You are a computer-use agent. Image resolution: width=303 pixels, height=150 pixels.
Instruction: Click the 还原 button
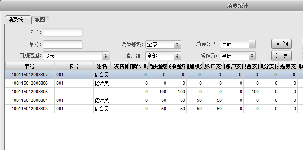[x=282, y=56]
